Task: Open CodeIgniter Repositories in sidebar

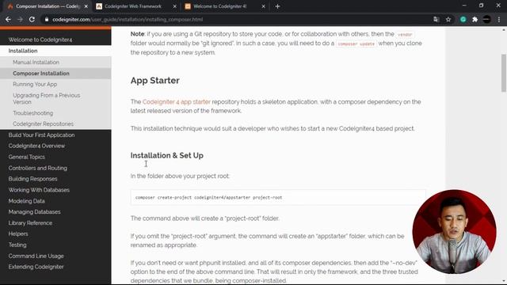Action: 43,123
